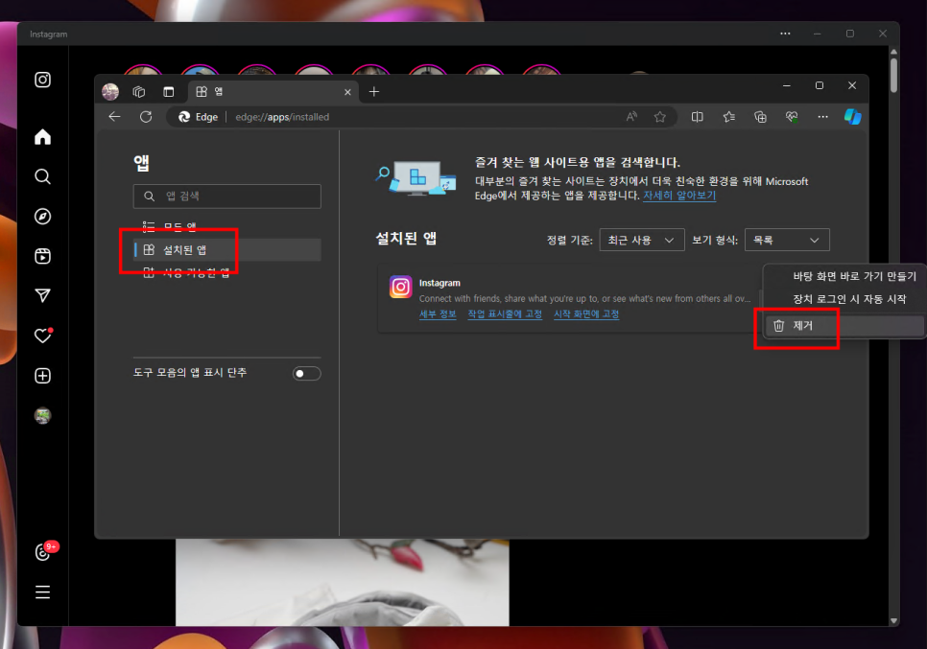
Task: Click 작업 표시줄에 고정 link
Action: 505,314
